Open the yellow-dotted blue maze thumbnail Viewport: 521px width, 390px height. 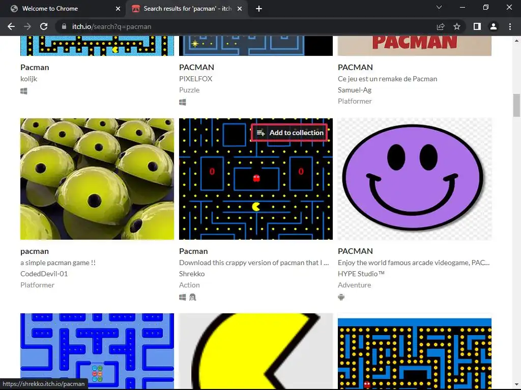click(x=415, y=351)
